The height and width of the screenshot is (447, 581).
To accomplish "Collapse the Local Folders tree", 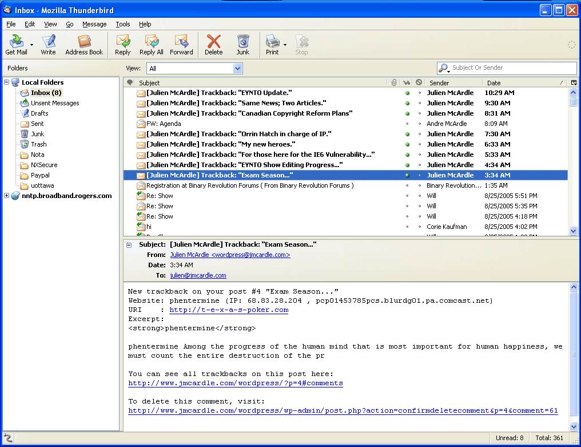I will coord(6,82).
